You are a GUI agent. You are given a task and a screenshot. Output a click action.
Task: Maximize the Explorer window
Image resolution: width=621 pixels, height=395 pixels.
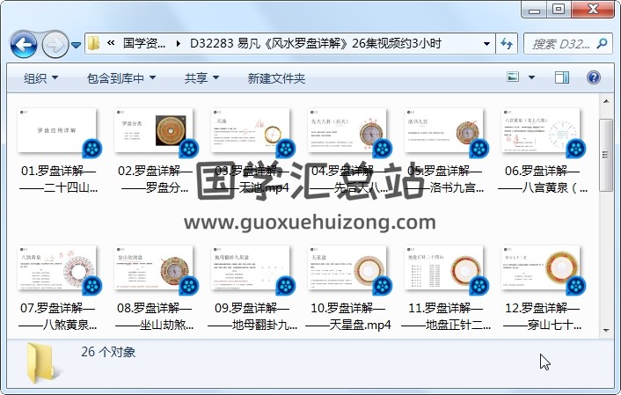tap(559, 10)
